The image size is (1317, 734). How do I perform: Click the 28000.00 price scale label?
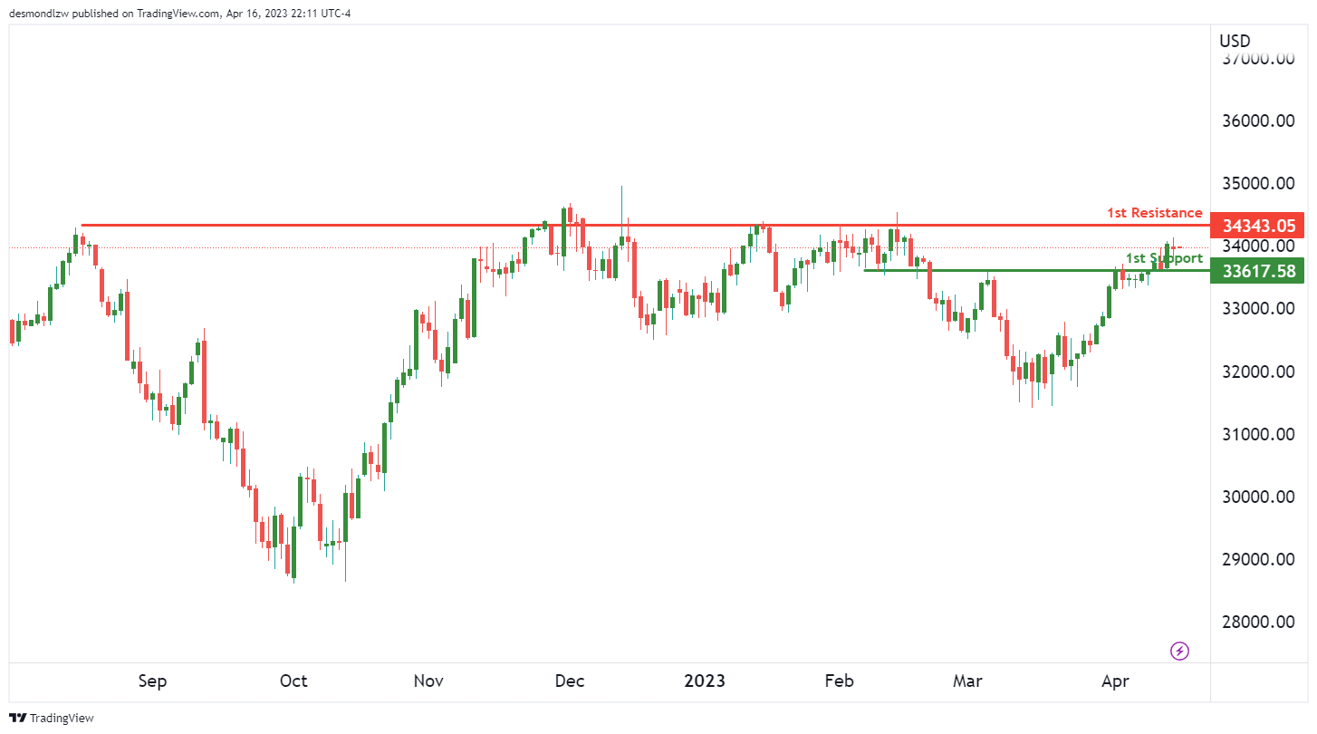[1258, 623]
